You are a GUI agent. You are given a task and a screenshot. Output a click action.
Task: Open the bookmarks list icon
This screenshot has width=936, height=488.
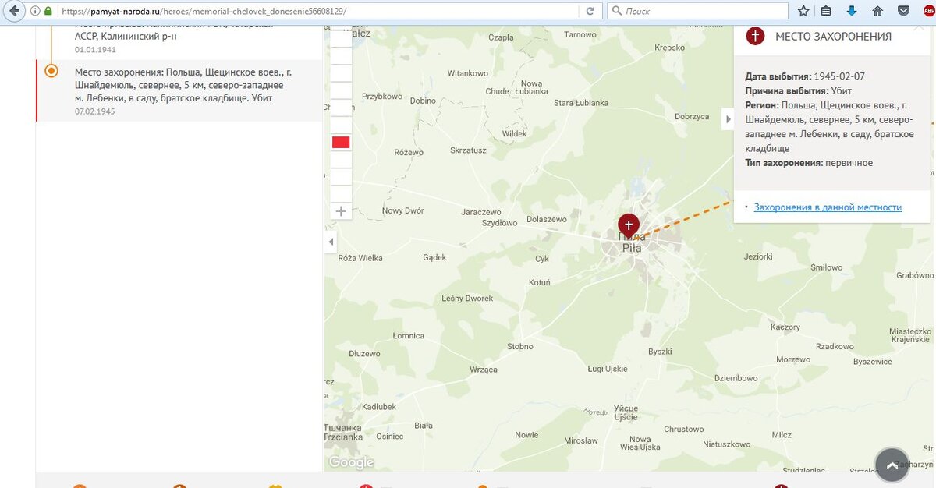tap(826, 11)
